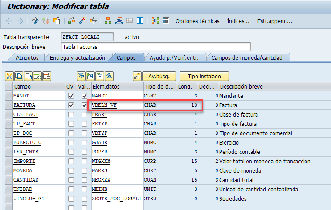This screenshot has height=210, width=331.
Task: Click the forward arrow in the toolbar
Action: [x=20, y=21]
